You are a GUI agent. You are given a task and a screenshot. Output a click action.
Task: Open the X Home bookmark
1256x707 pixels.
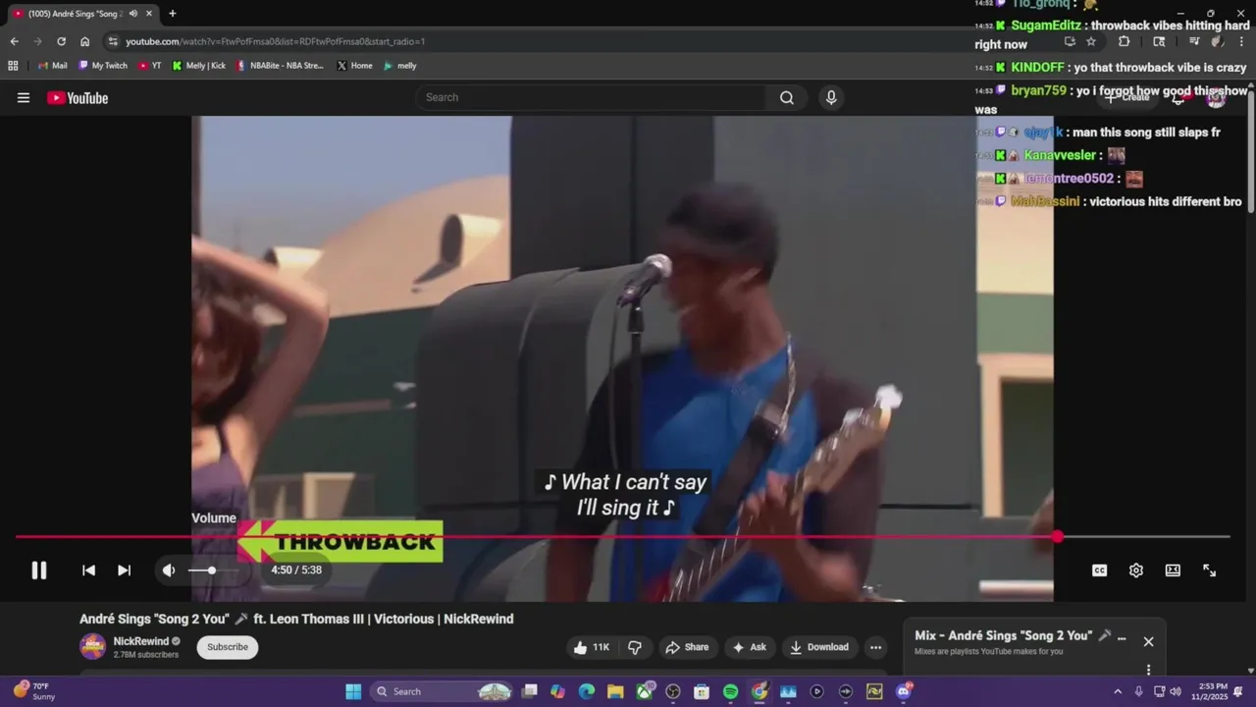(354, 66)
